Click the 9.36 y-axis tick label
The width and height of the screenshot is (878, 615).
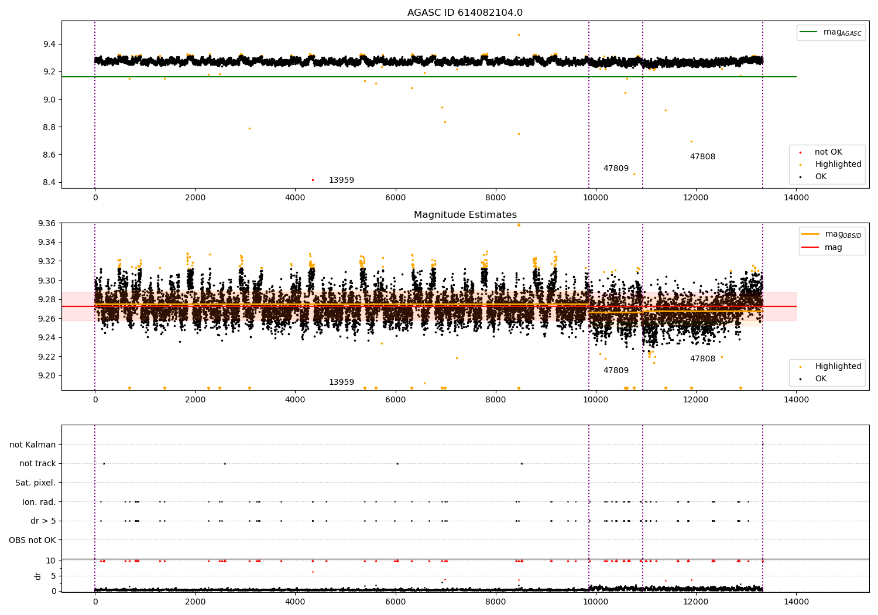(x=47, y=223)
